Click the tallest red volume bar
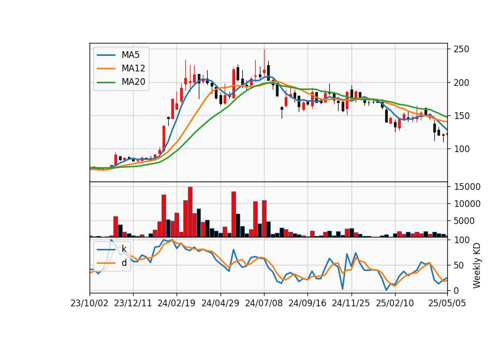 coord(190,212)
